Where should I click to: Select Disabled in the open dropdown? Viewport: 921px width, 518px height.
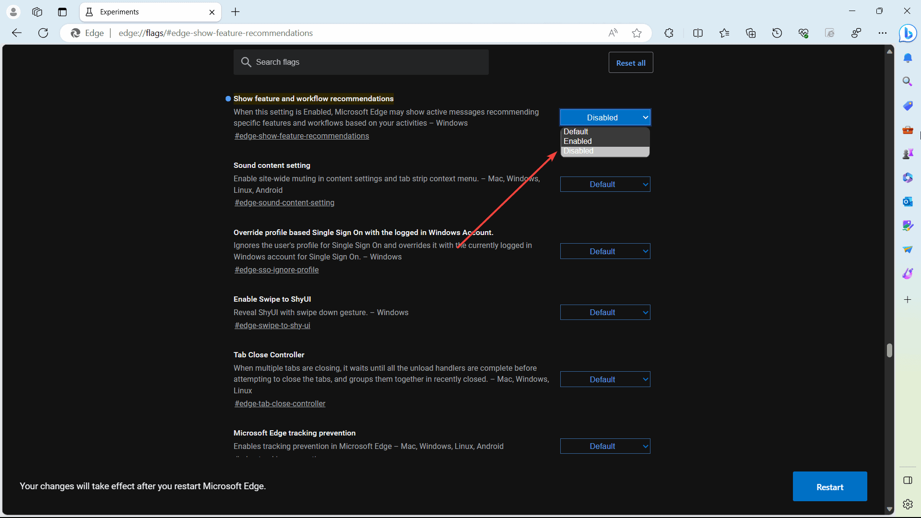pyautogui.click(x=605, y=151)
